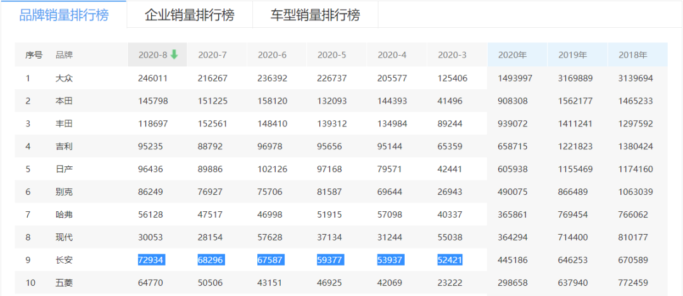Viewport: 683px width, 296px height.
Task: Click highlighted 长安 value 68296
Action: [x=211, y=260]
